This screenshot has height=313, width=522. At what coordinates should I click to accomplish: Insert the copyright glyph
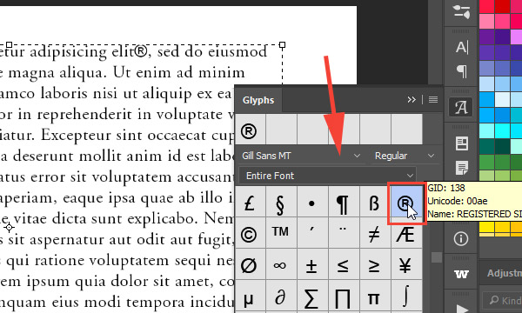(250, 233)
